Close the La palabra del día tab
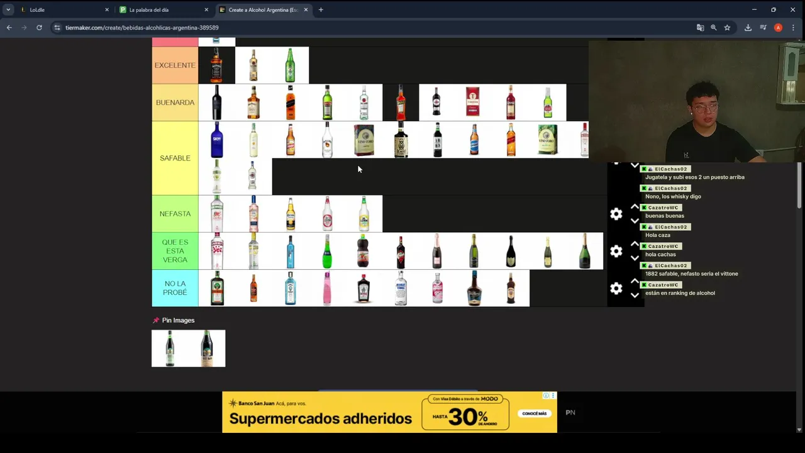This screenshot has height=453, width=805. click(206, 9)
